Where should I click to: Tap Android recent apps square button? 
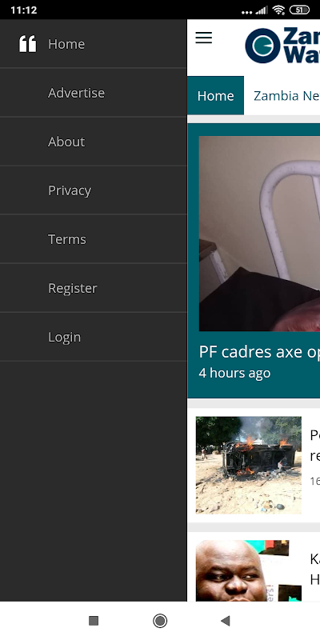(94, 621)
